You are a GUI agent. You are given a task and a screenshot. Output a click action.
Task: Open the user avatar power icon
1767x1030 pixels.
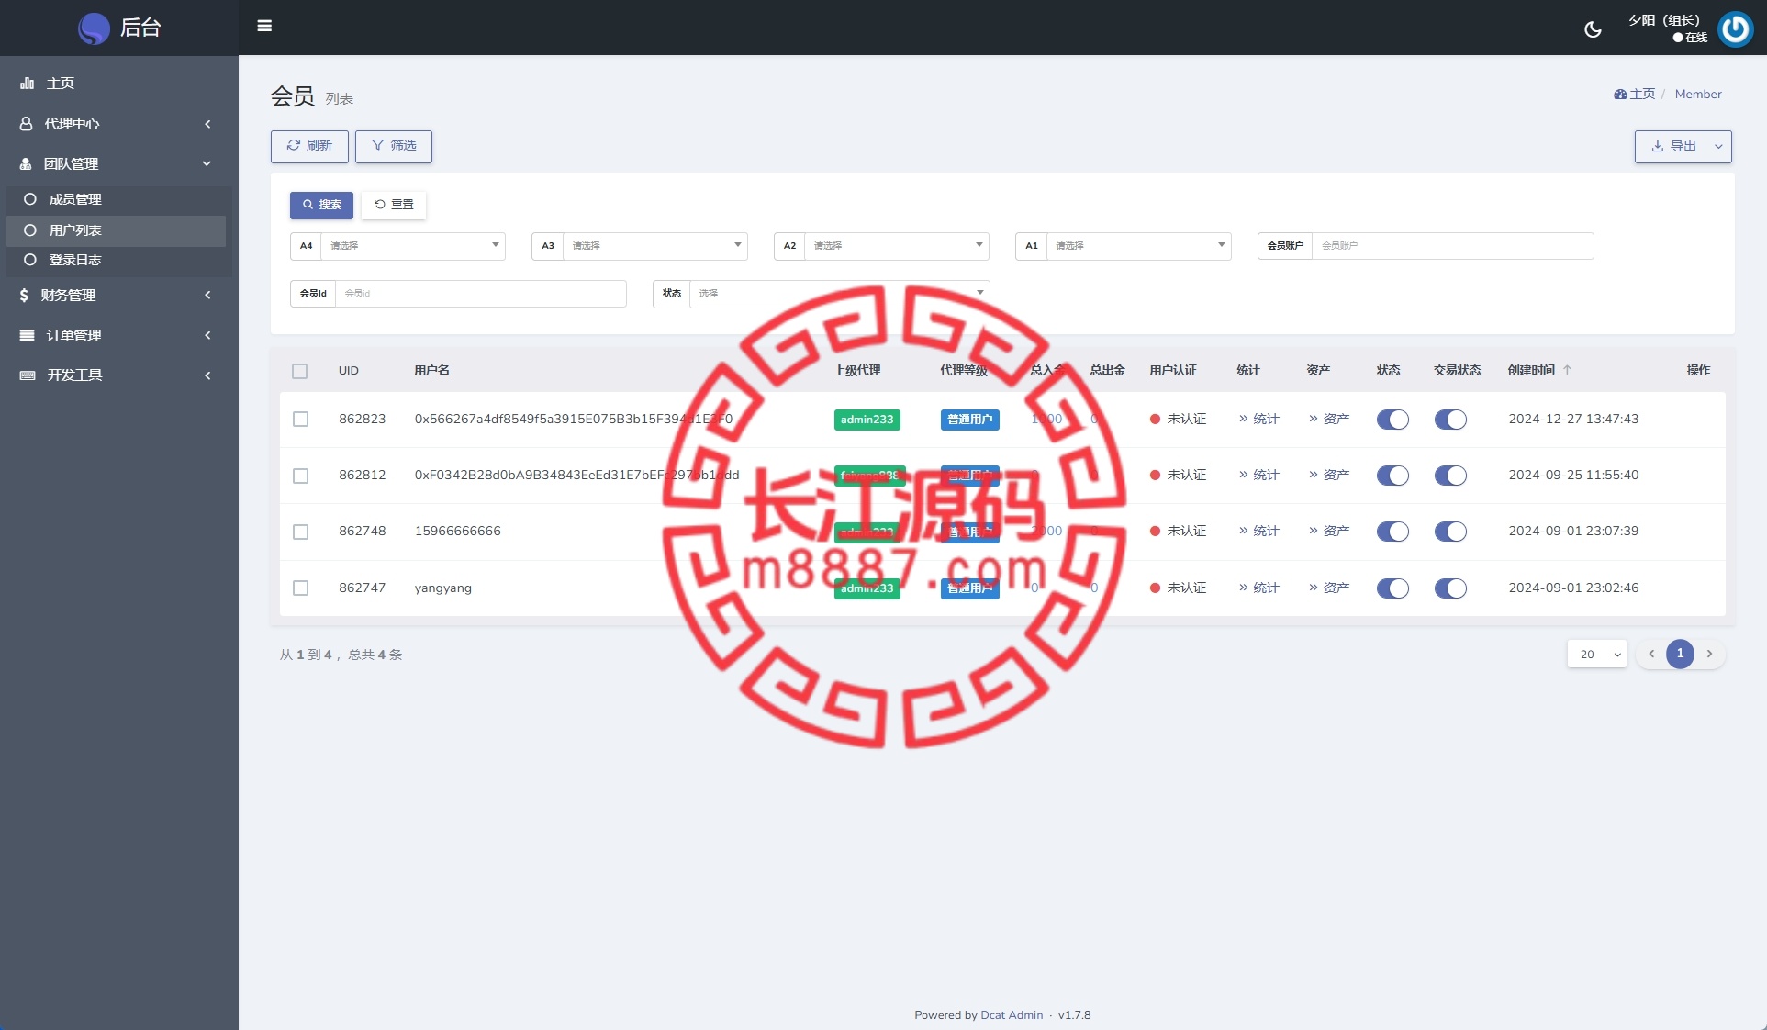coord(1735,29)
